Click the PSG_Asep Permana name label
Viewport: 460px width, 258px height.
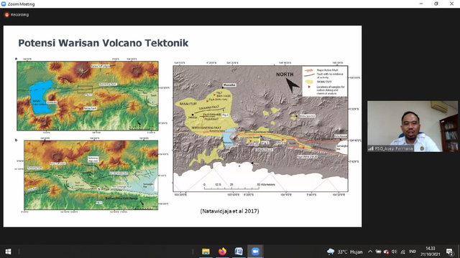coord(391,148)
